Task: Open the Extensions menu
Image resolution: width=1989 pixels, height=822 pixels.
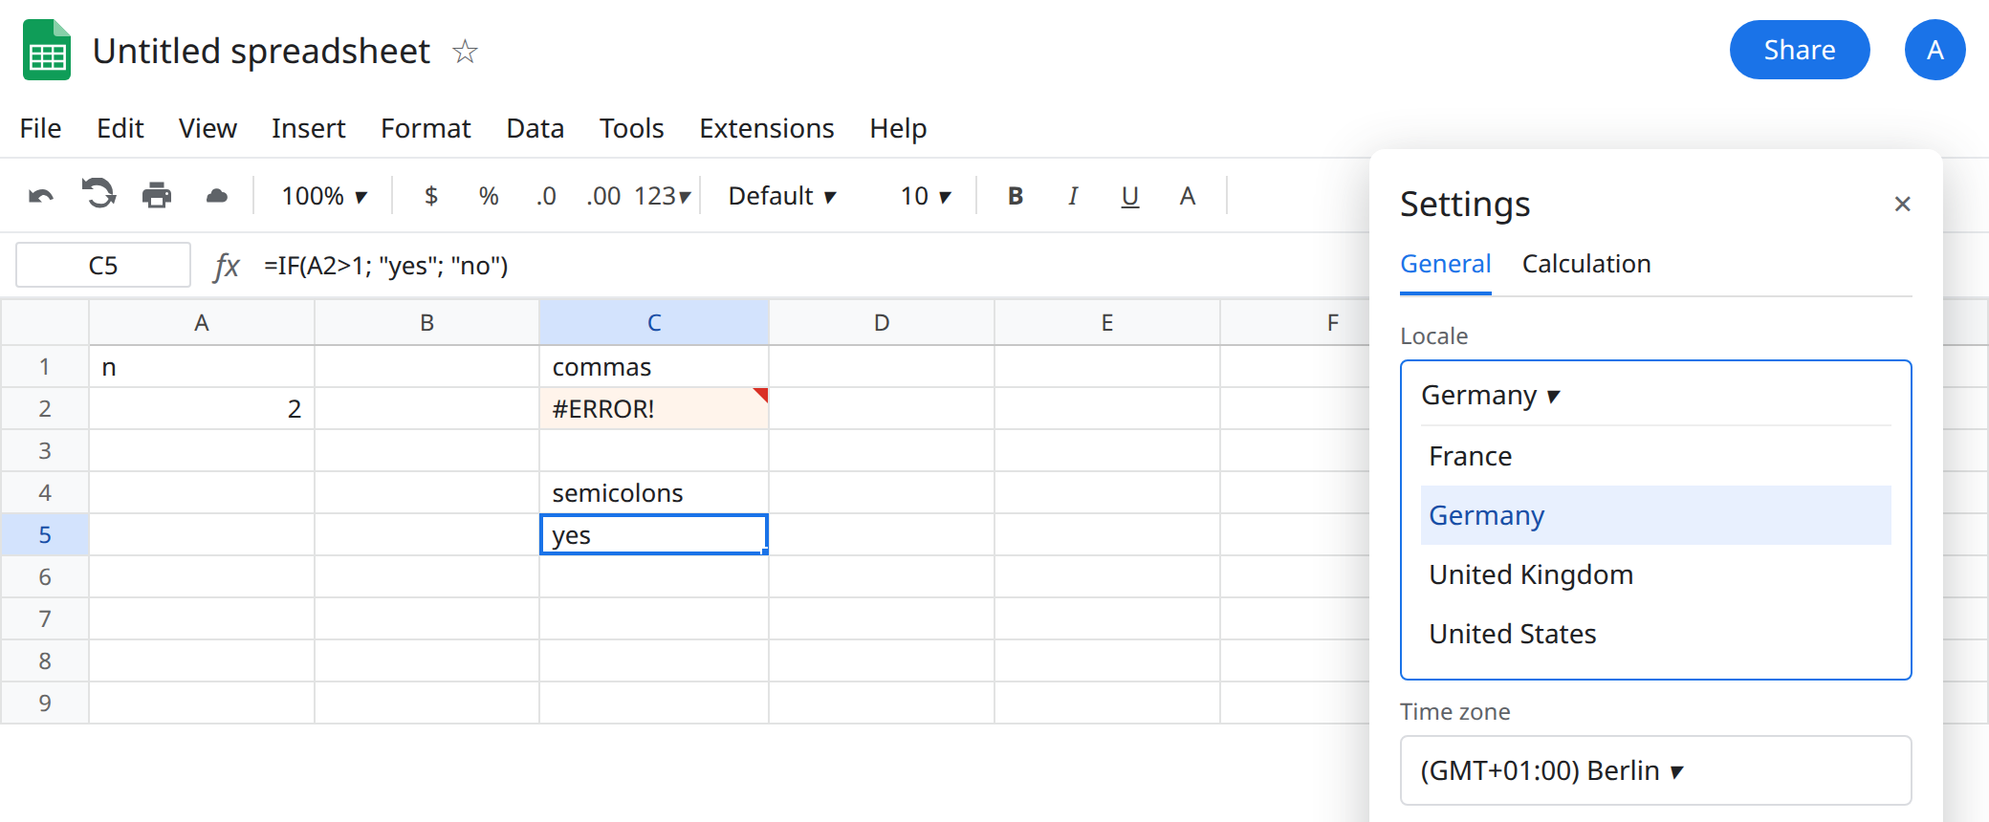Action: [x=766, y=128]
